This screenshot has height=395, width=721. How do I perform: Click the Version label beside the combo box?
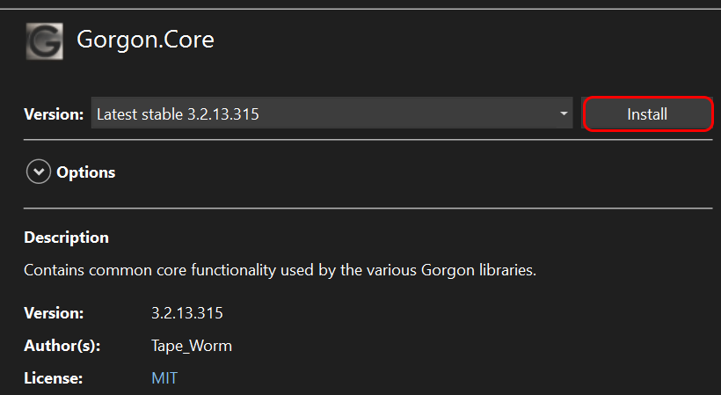click(x=54, y=114)
